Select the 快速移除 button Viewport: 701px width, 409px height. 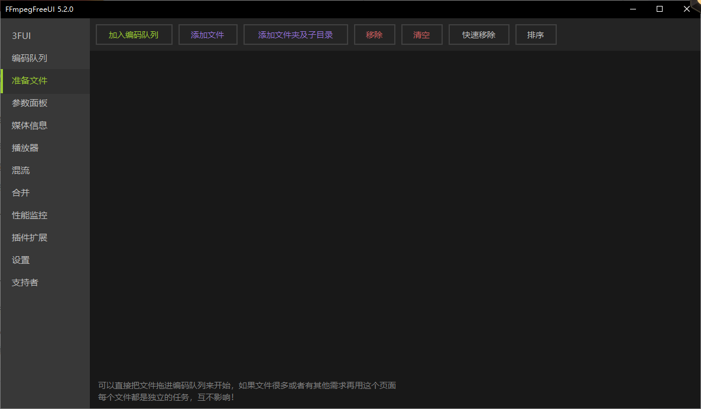pyautogui.click(x=479, y=35)
